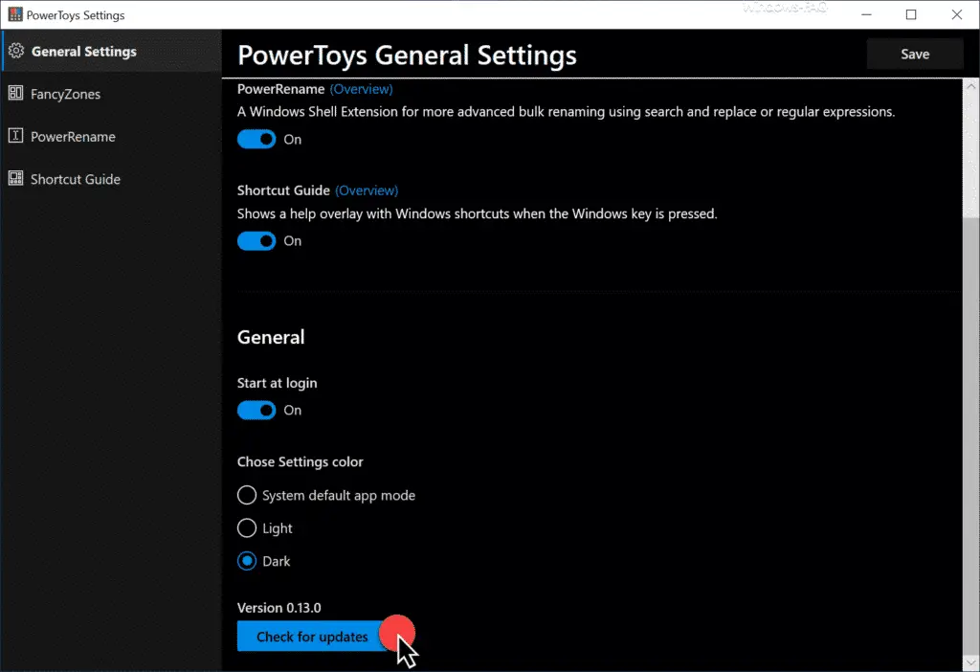Open the Shortcut Guide Overview link
The height and width of the screenshot is (672, 980).
367,190
